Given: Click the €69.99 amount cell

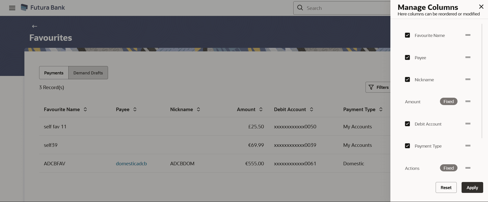Looking at the screenshot, I should click(256, 145).
